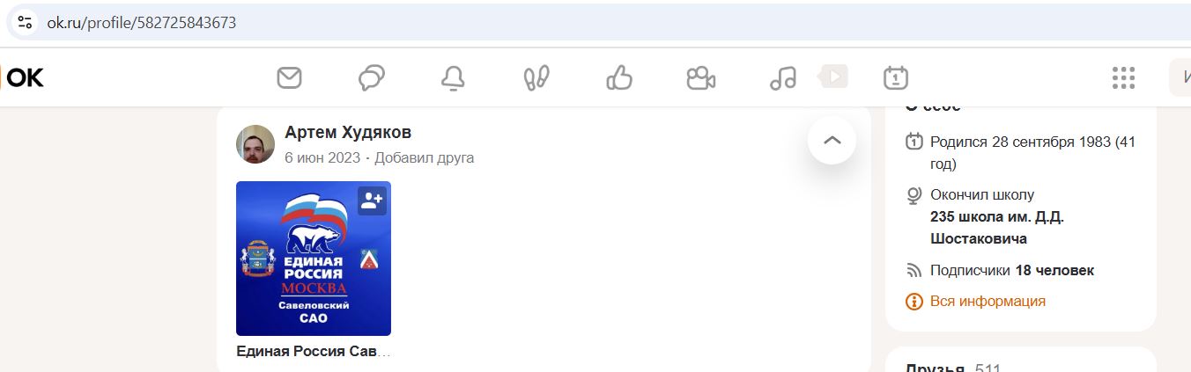Click the browser address bar URL
Viewport: 1191px width, 372px height.
(142, 23)
